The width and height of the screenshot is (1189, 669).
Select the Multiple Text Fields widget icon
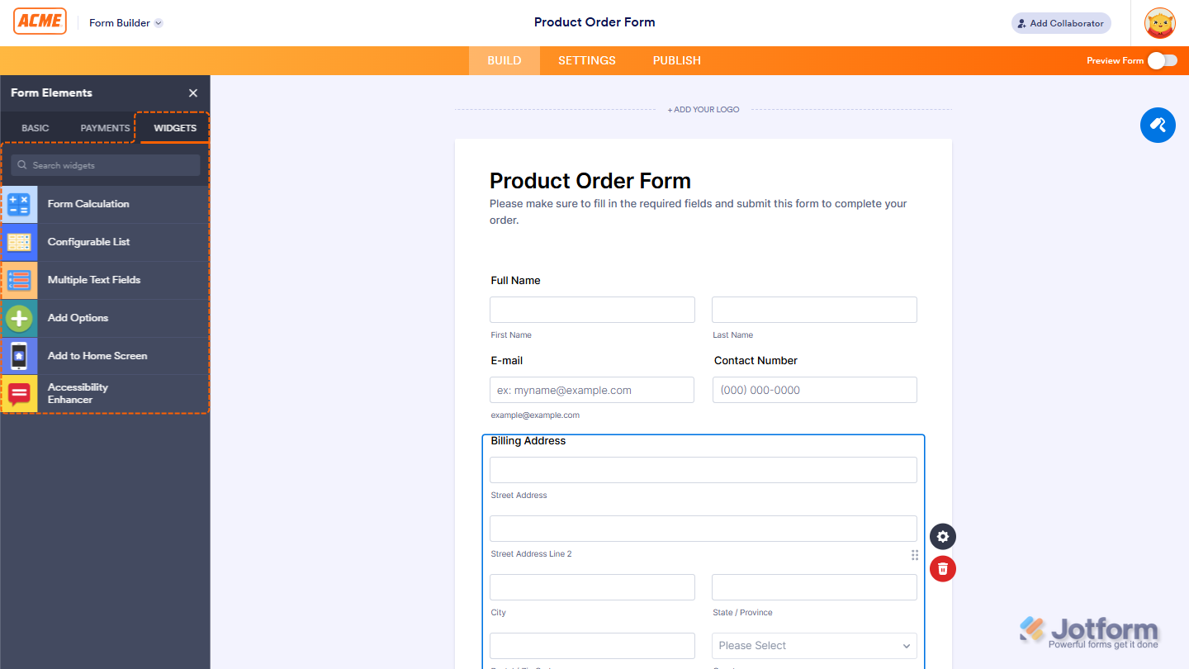20,280
